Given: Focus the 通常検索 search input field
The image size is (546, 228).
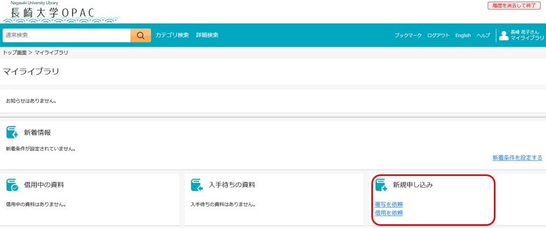Looking at the screenshot, I should (x=66, y=35).
